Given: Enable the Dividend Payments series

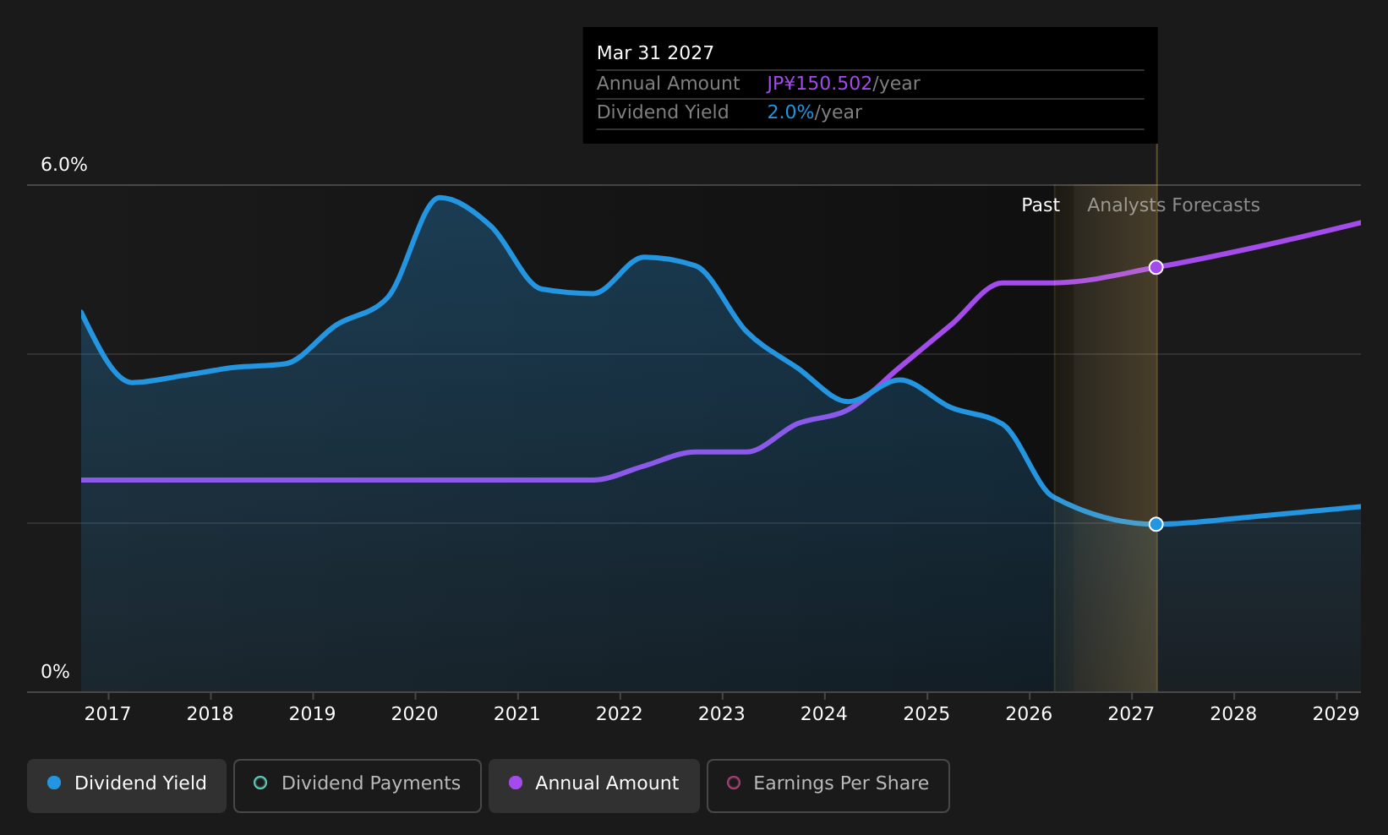Looking at the screenshot, I should coord(358,786).
